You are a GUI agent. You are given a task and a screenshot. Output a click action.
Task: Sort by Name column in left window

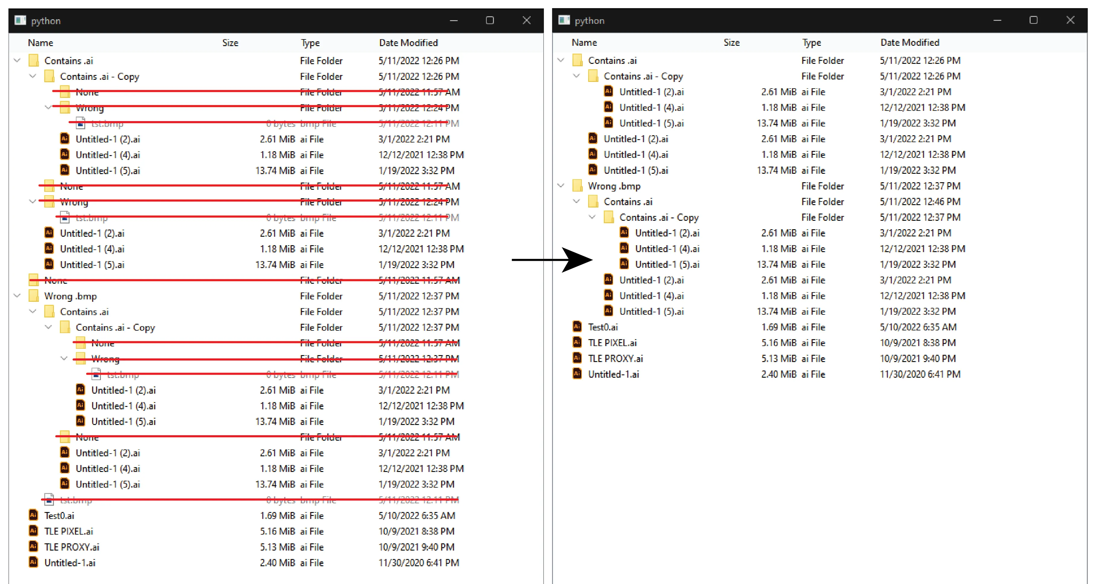(x=40, y=42)
